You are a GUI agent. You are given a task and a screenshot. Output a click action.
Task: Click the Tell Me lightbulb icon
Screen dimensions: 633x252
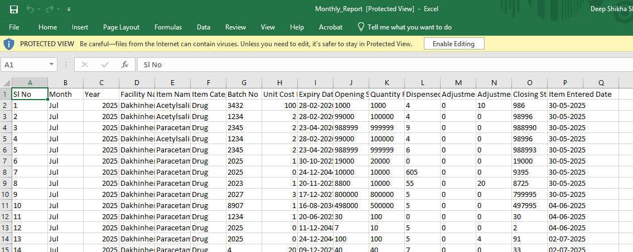coord(361,27)
